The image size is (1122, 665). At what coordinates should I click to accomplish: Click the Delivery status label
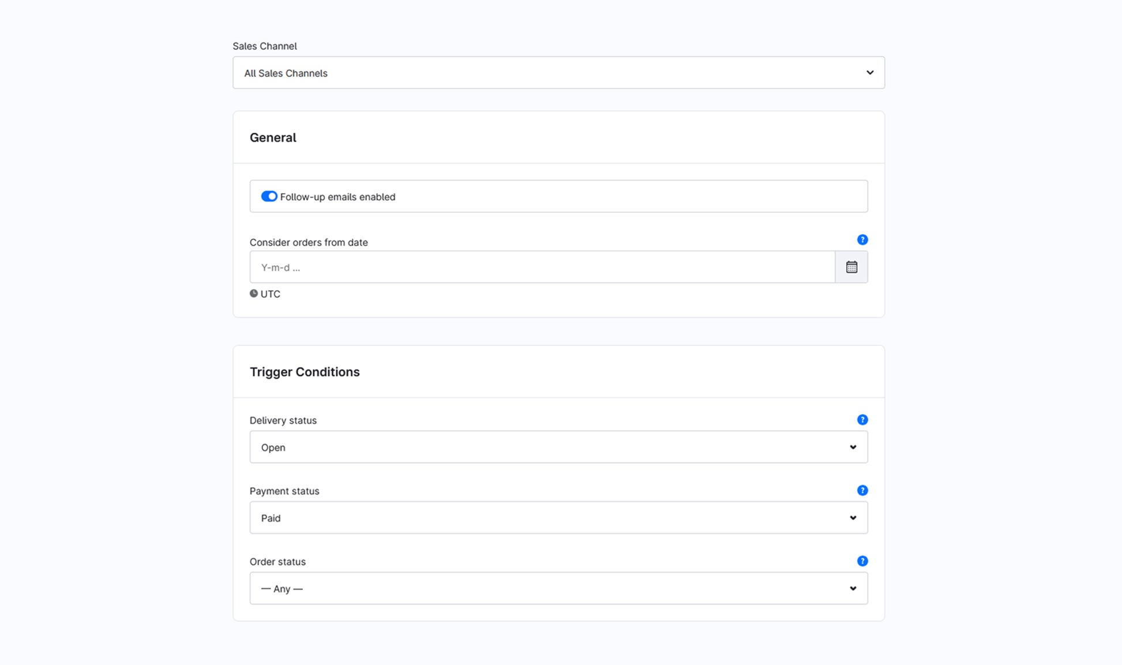tap(283, 420)
